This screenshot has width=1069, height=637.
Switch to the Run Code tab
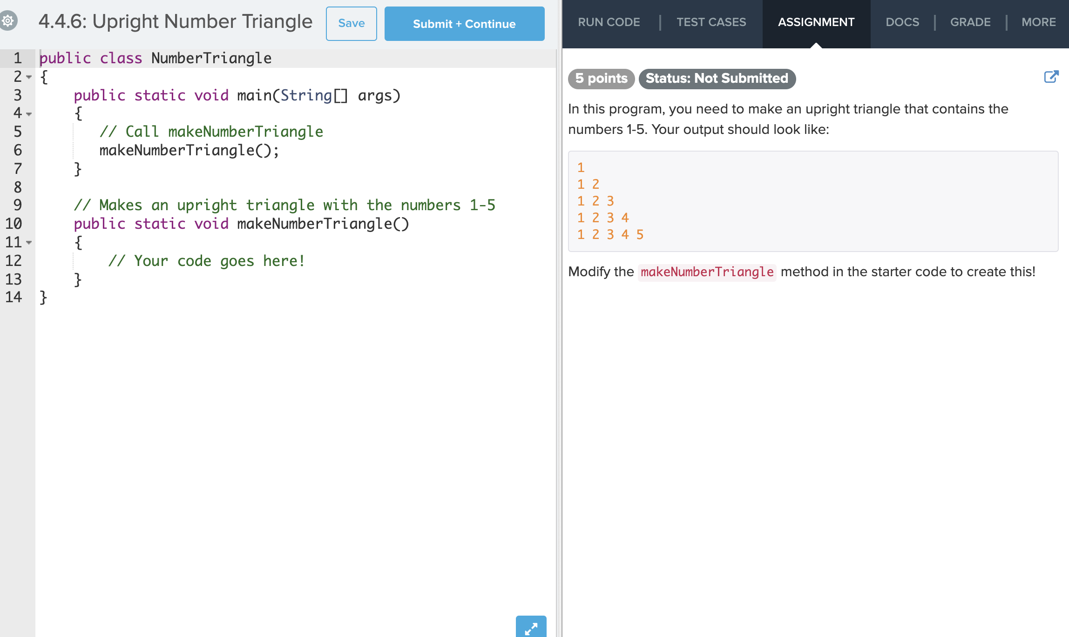click(x=609, y=22)
